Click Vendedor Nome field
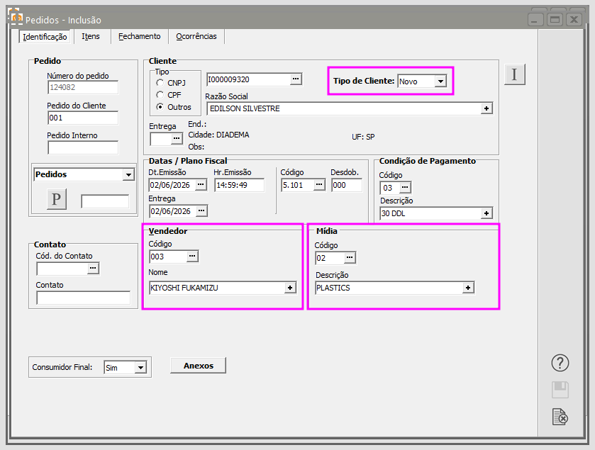595x450 pixels. pos(217,288)
